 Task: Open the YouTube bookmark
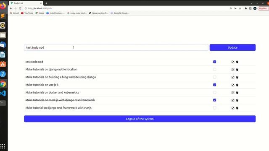[x=27, y=13]
